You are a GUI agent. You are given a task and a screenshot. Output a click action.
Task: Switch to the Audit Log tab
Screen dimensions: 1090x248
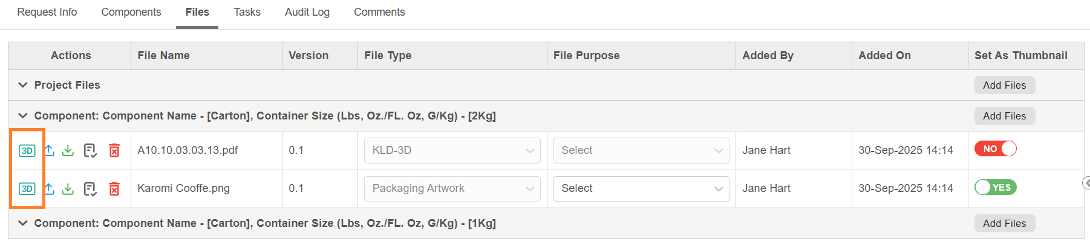tap(307, 12)
